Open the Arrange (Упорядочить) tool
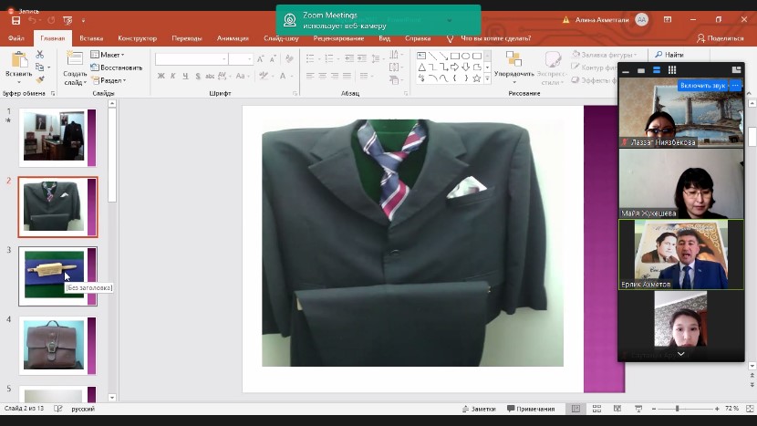The width and height of the screenshot is (757, 426). (x=513, y=64)
